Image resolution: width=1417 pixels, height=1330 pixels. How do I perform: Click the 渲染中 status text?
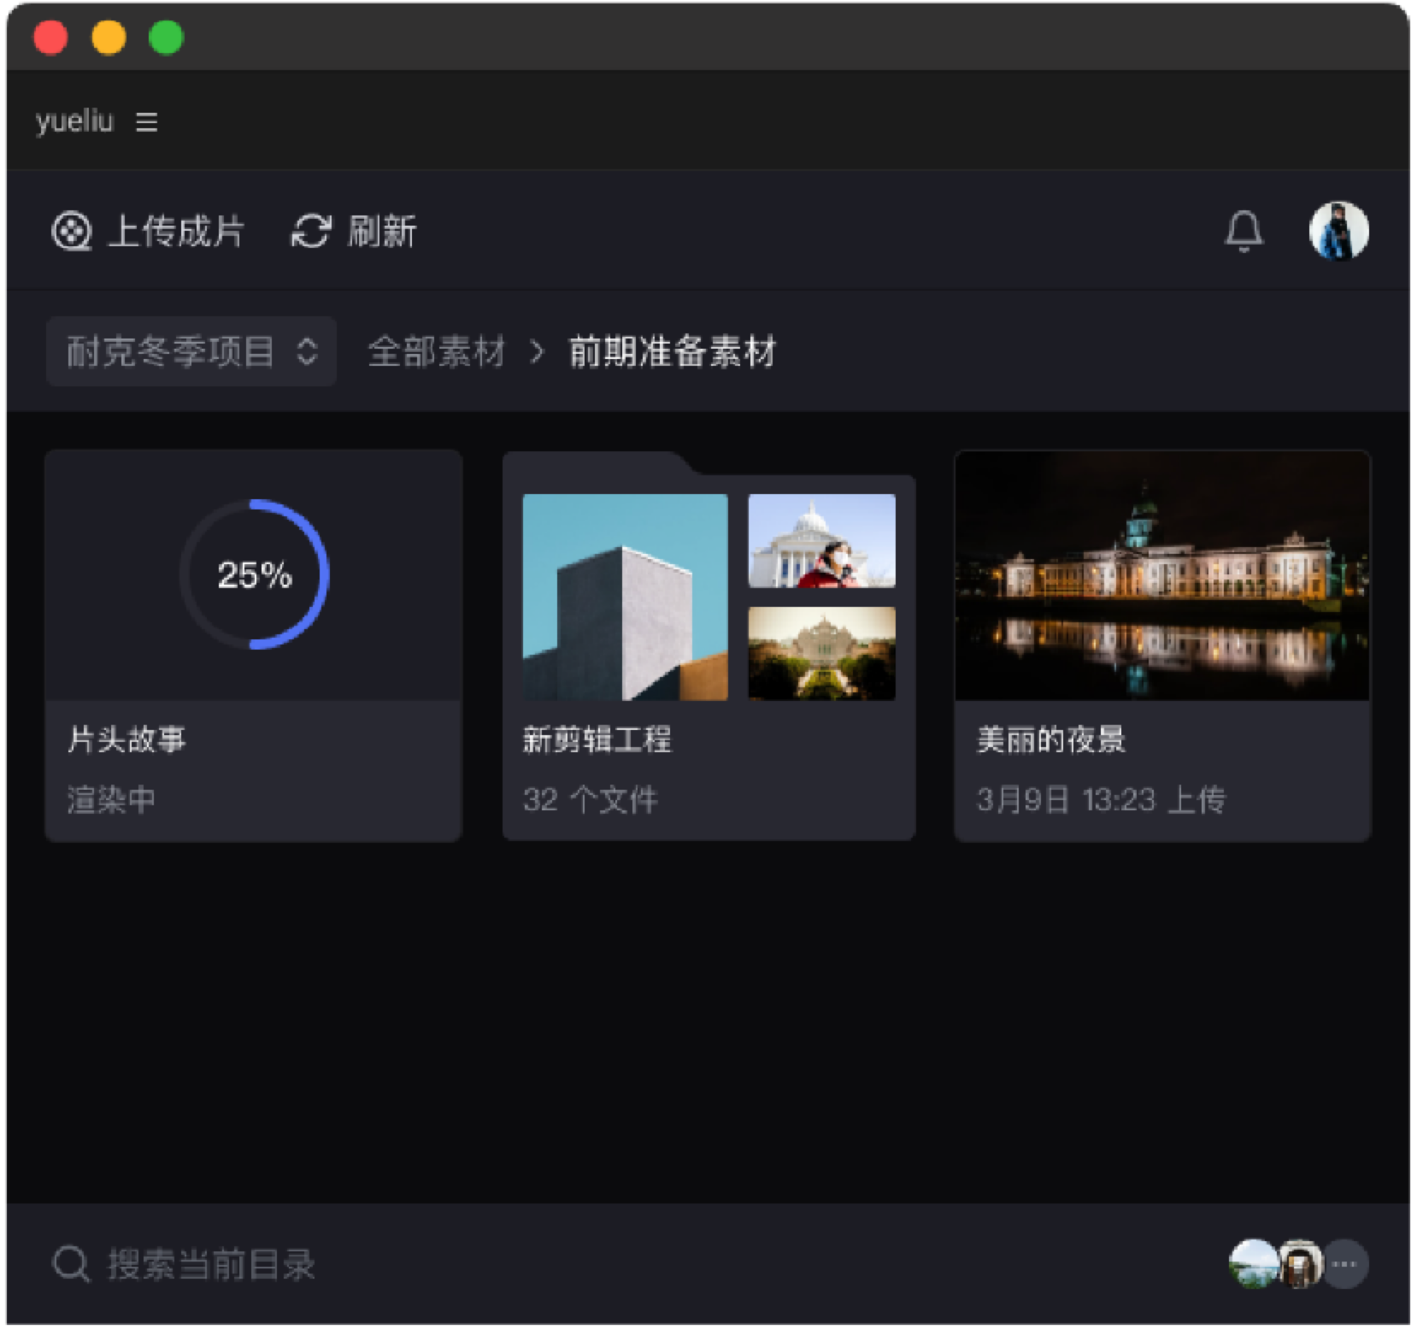coord(111,800)
